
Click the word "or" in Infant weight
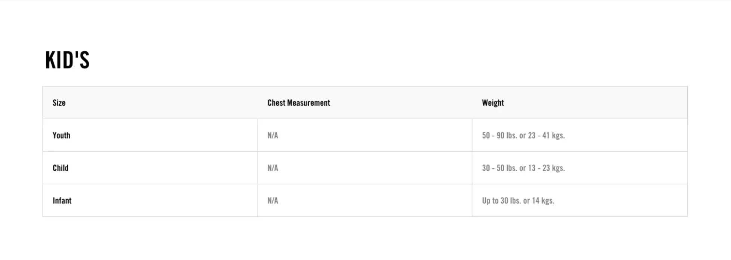coord(526,201)
